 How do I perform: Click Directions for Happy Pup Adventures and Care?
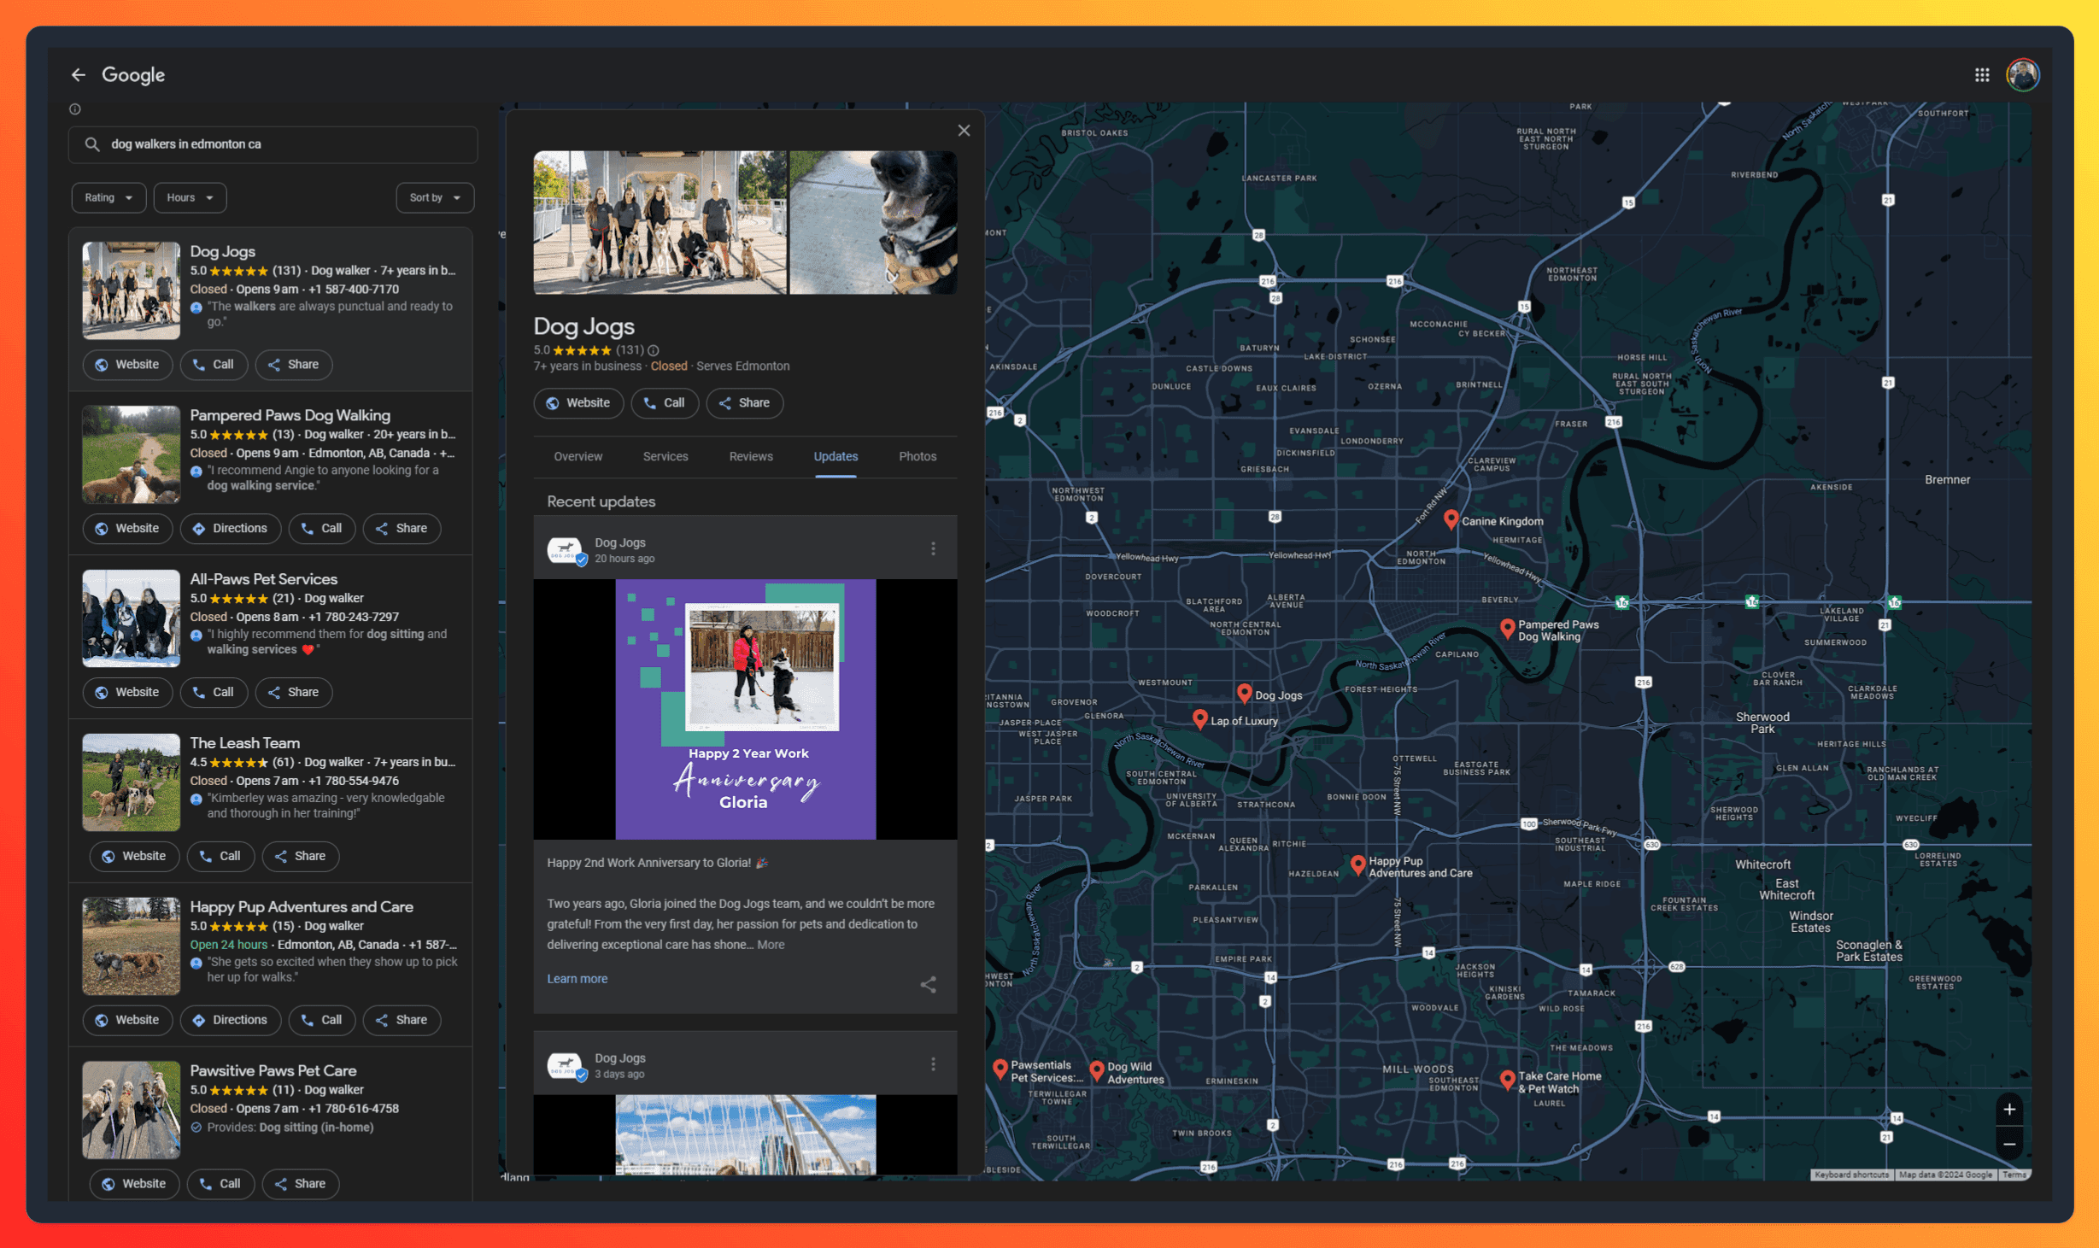pos(230,1021)
